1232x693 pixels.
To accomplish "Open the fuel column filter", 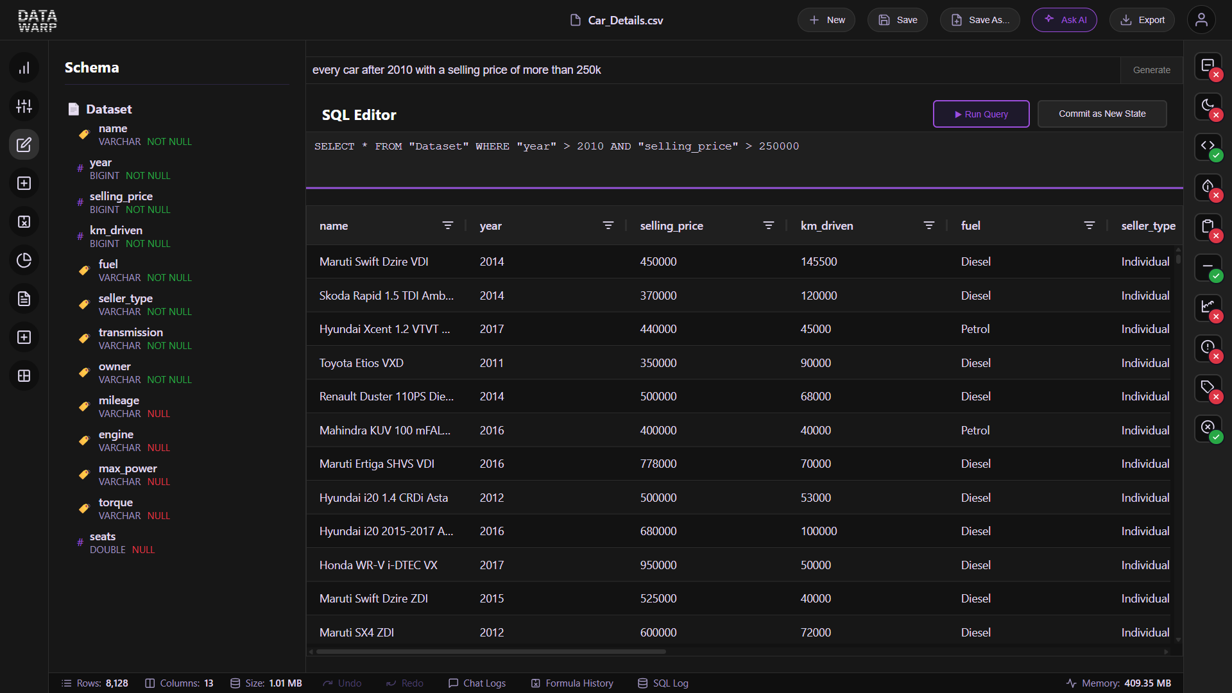I will (1090, 225).
